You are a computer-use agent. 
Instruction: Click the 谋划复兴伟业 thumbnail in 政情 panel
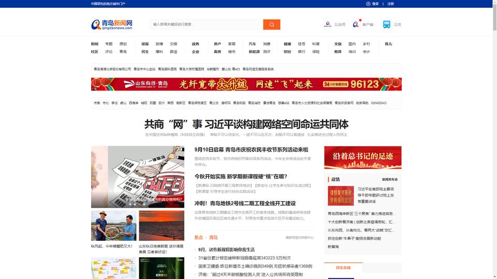[341, 196]
